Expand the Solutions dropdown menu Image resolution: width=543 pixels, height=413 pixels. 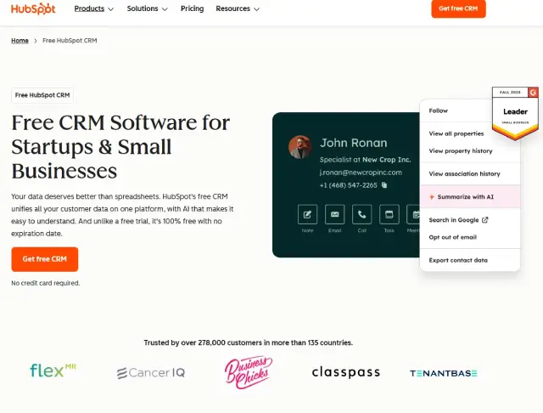pyautogui.click(x=147, y=8)
